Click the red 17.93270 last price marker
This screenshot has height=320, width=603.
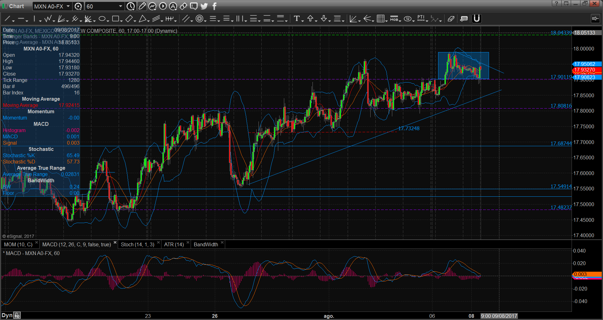(x=587, y=70)
